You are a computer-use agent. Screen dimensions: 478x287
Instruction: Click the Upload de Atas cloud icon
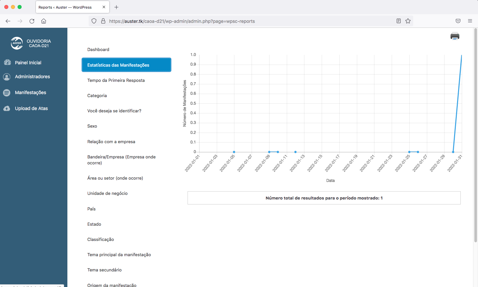coord(7,108)
